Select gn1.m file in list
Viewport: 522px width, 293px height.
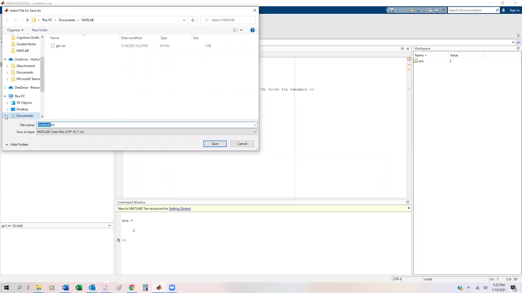[60, 46]
